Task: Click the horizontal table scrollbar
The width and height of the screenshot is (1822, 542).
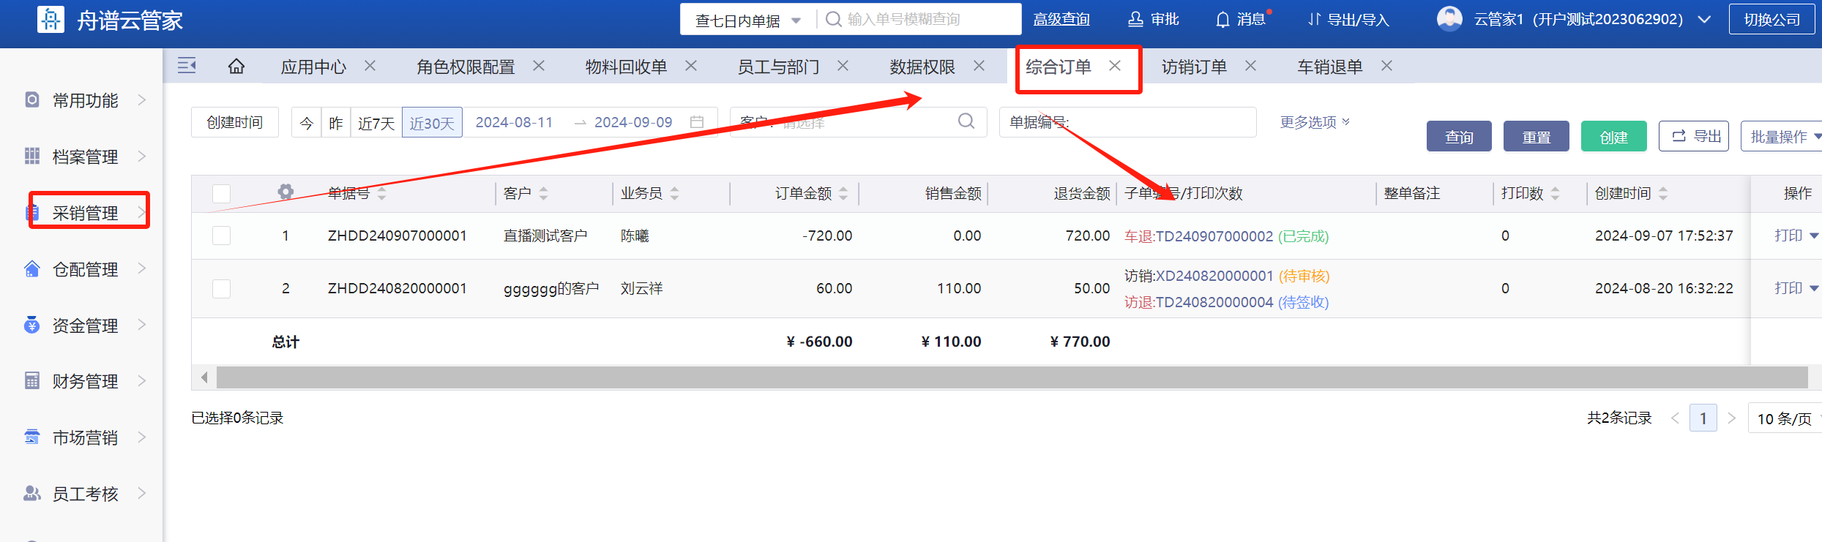Action: pyautogui.click(x=1010, y=378)
